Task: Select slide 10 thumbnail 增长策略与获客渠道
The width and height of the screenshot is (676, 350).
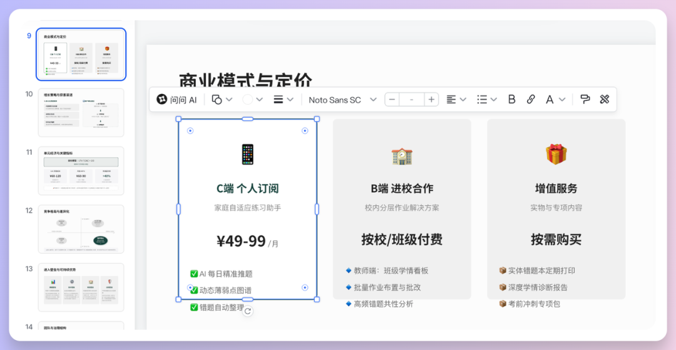Action: (x=81, y=113)
